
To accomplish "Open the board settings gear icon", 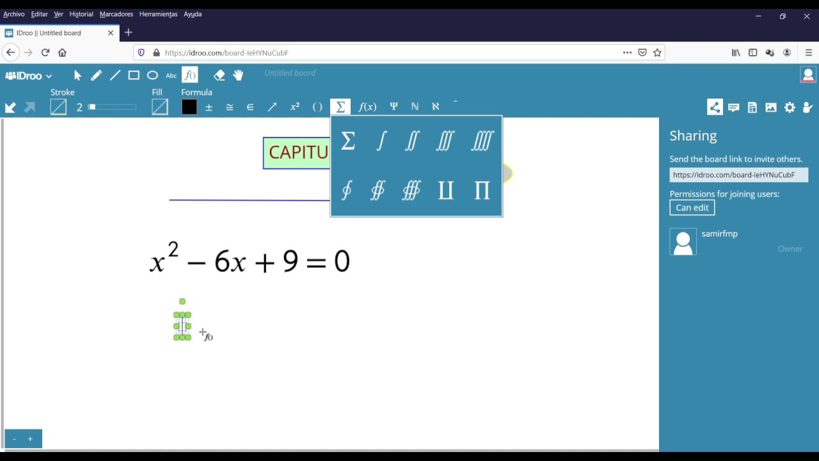I will click(790, 108).
